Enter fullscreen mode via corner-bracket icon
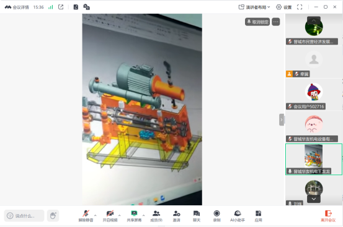The height and width of the screenshot is (227, 343). click(300, 7)
